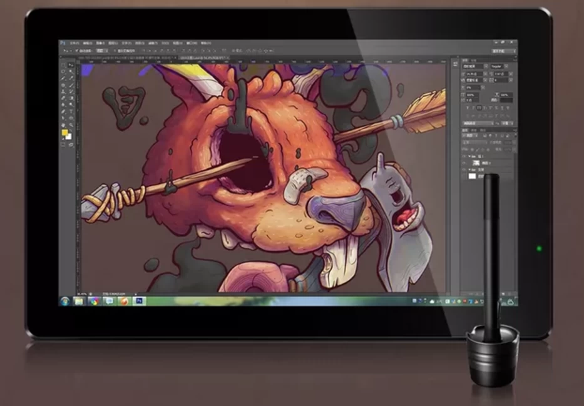
Task: Open Photoshop from the Windows taskbar
Action: click(139, 301)
